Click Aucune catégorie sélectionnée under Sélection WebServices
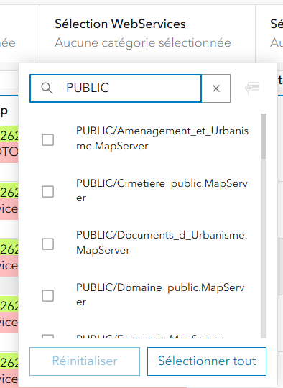This screenshot has height=388, width=283. click(143, 43)
